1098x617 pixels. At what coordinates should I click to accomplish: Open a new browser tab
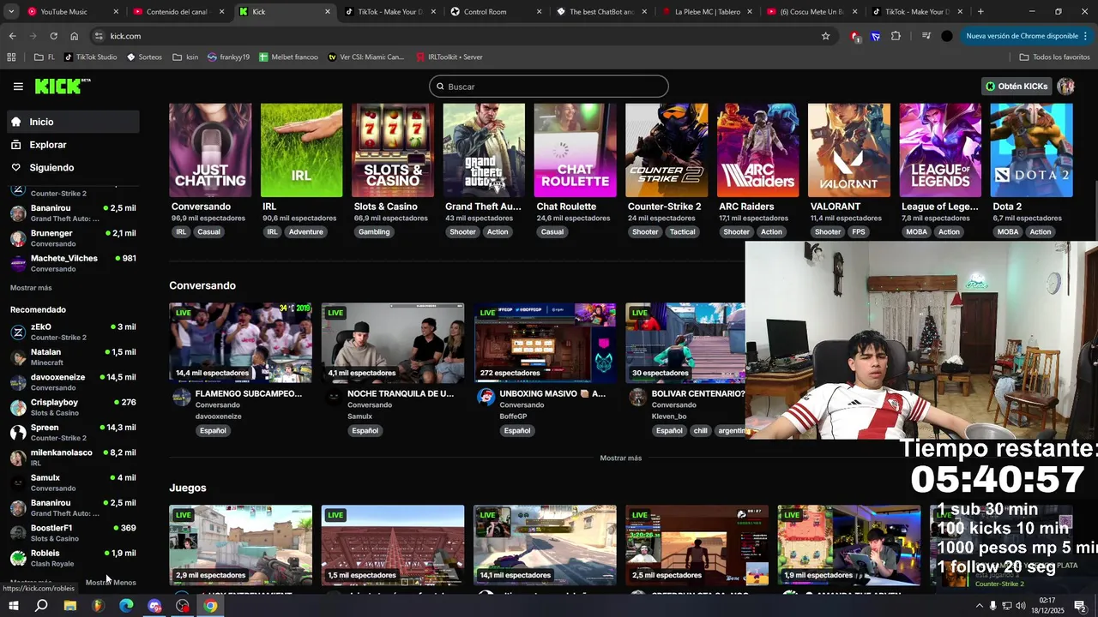(x=980, y=12)
